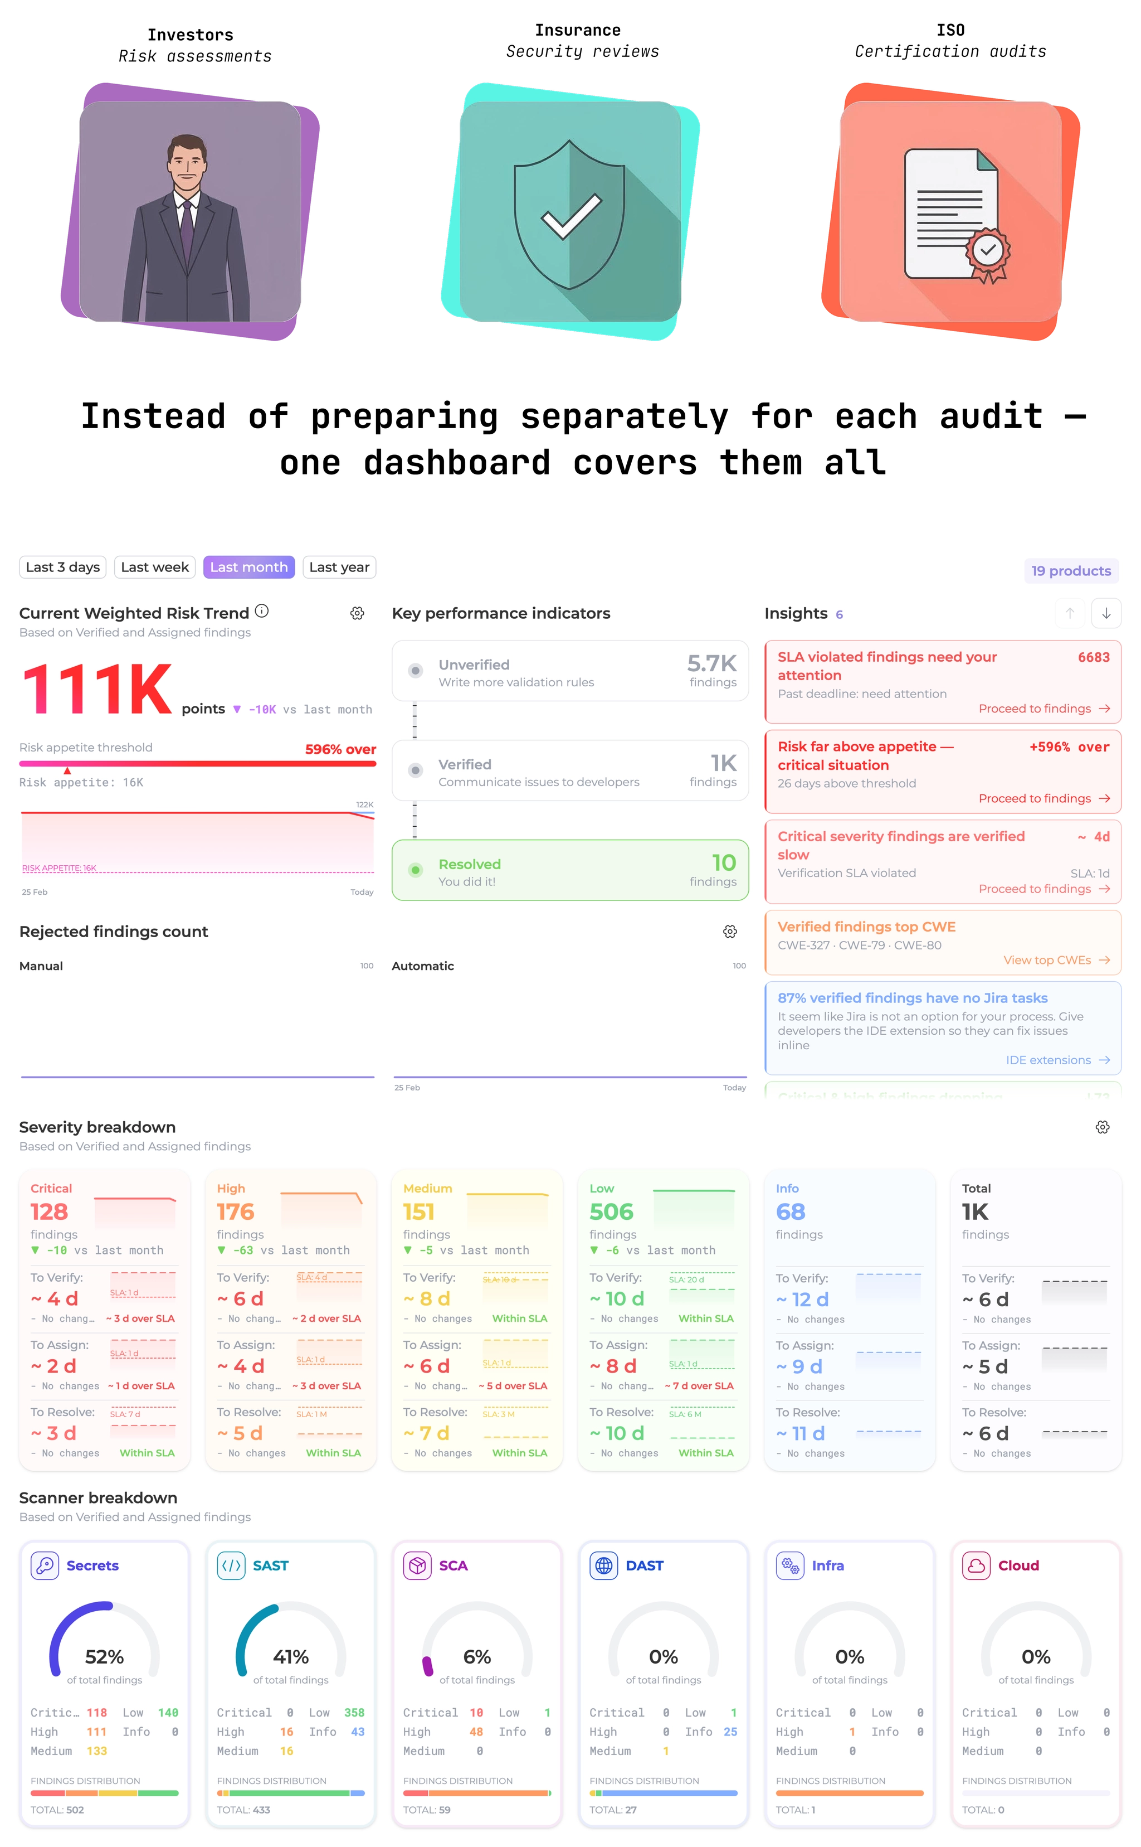Click the SCA package box icon
This screenshot has width=1141, height=1847.
(x=417, y=1565)
